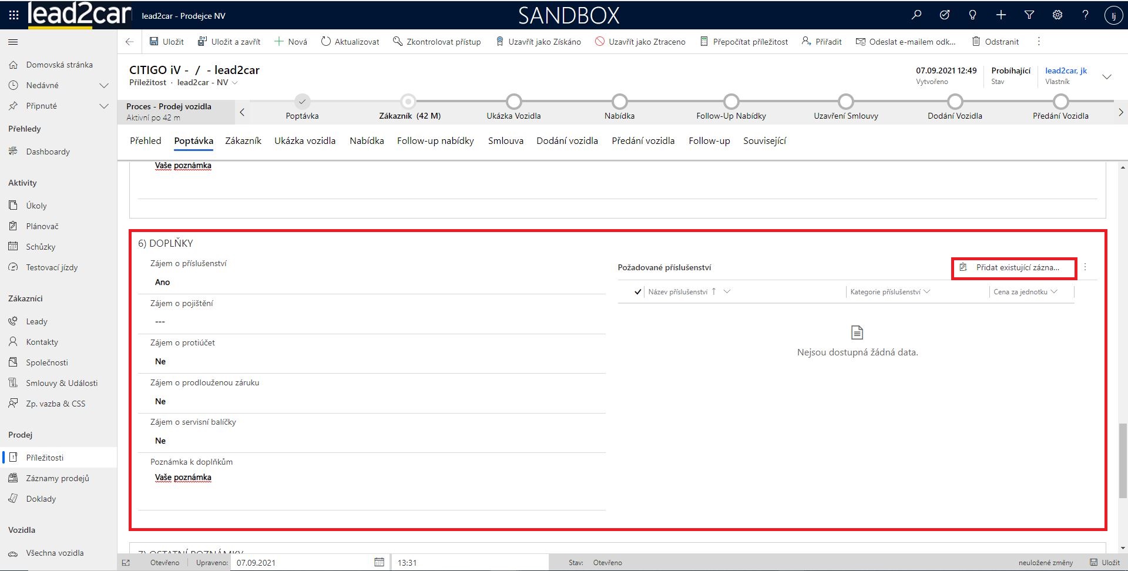Click 'Přidat existující zázna...' button
1128x571 pixels.
1013,268
